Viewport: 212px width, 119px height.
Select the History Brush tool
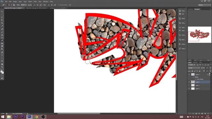point(2,38)
